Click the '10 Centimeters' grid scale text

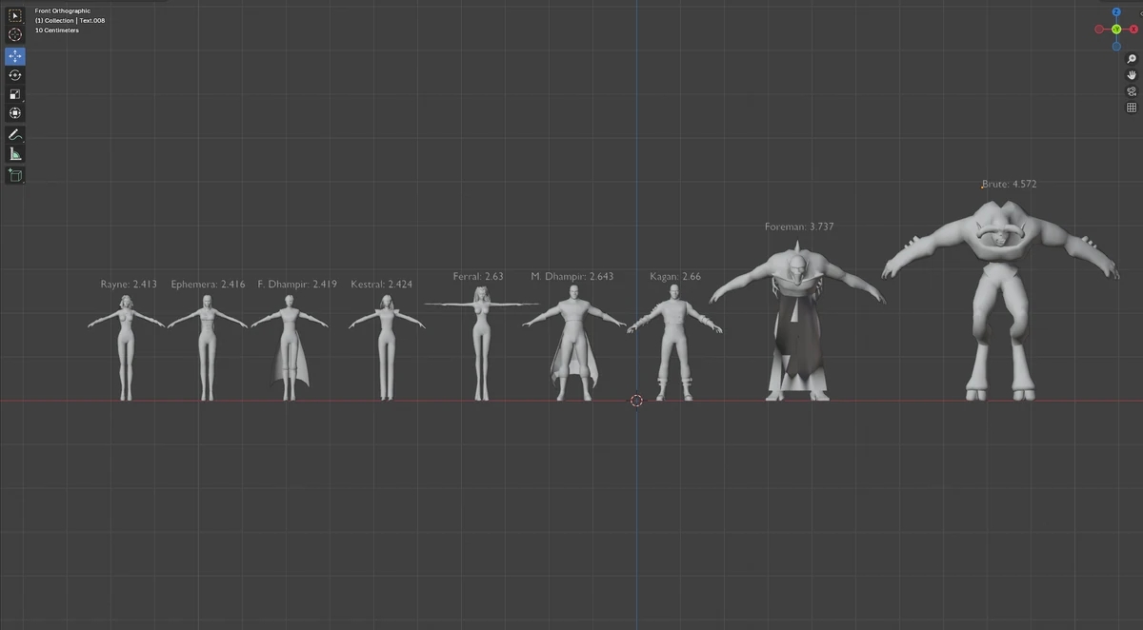click(57, 30)
